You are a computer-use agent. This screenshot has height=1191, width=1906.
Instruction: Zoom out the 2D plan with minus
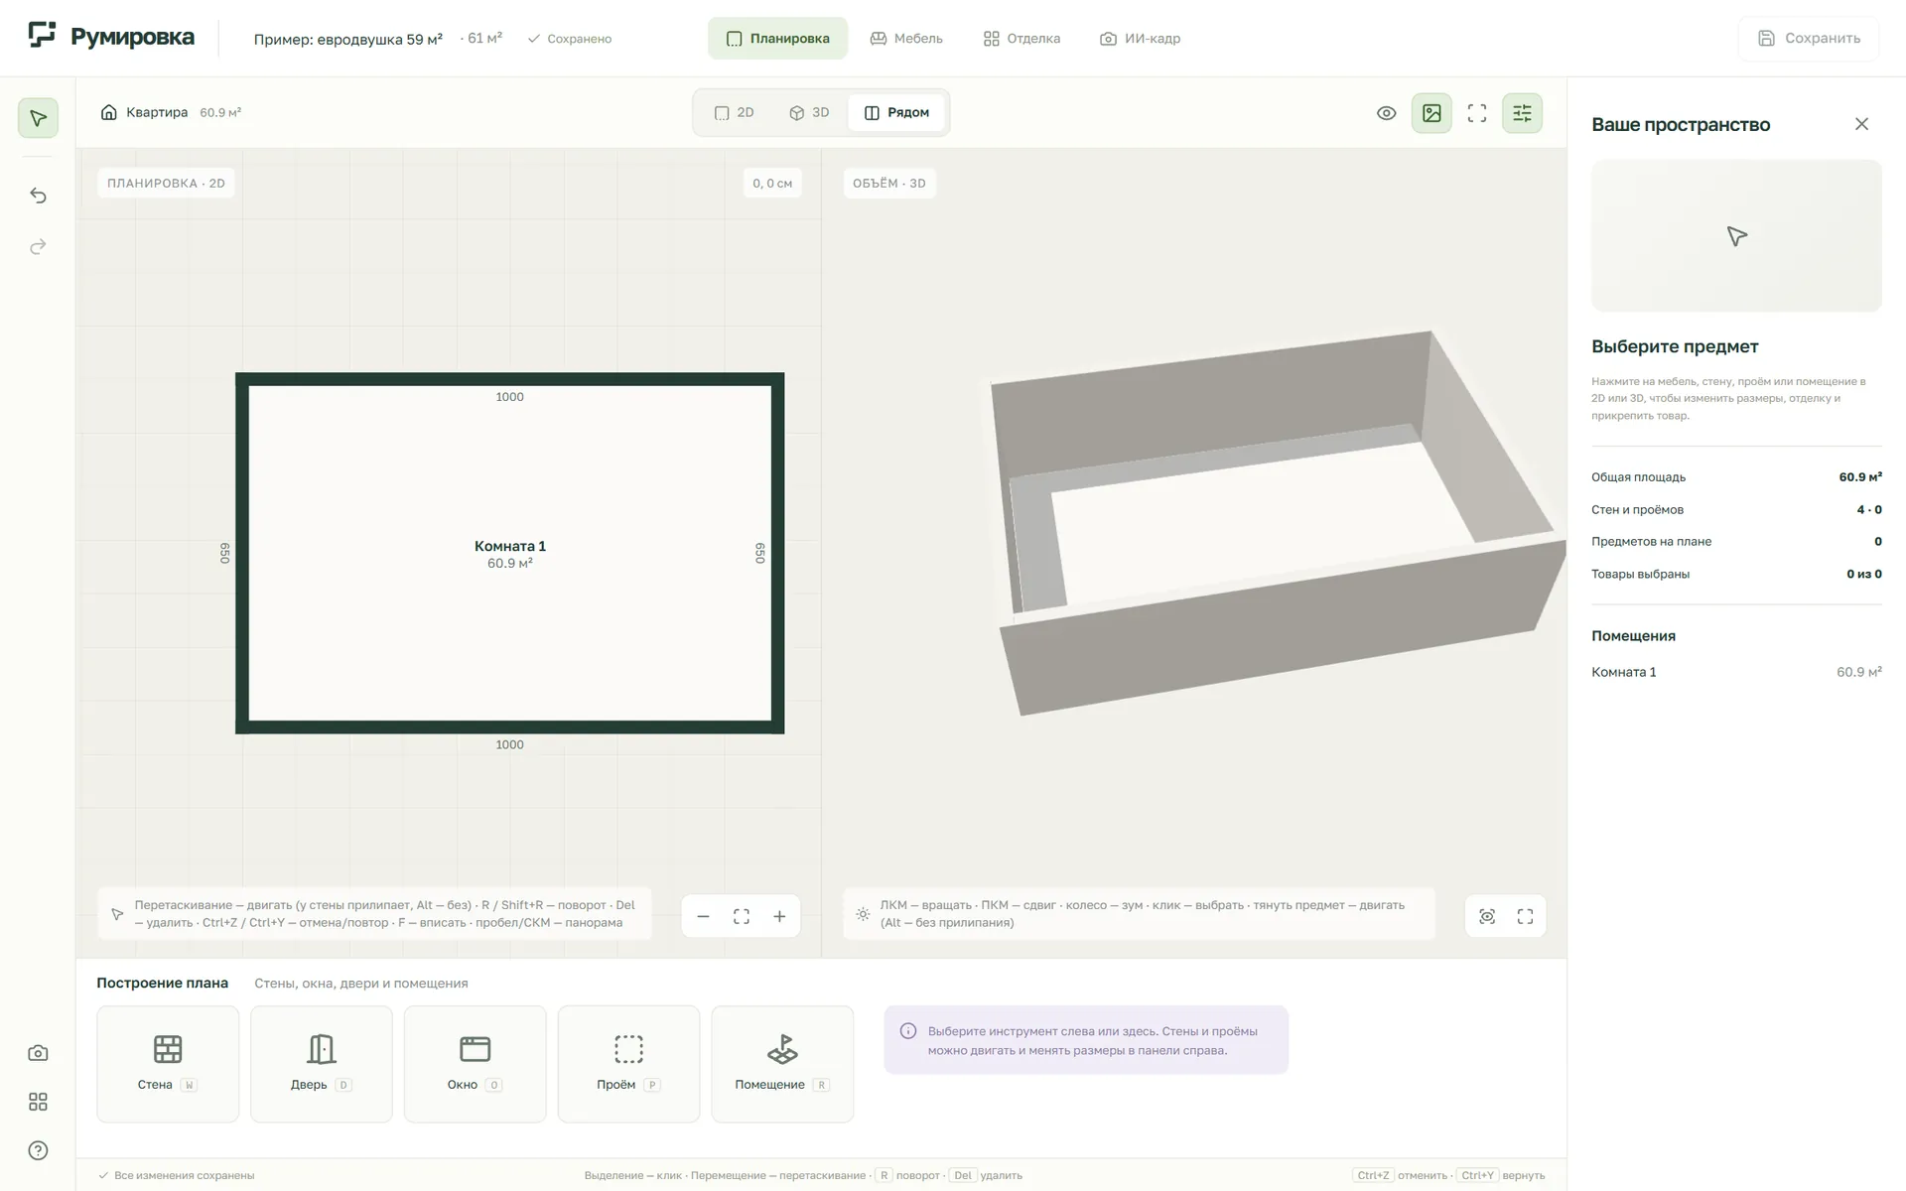pos(703,916)
